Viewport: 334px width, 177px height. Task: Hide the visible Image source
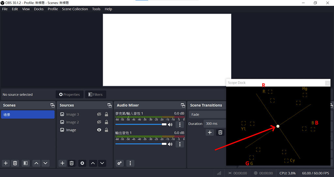pos(99,130)
